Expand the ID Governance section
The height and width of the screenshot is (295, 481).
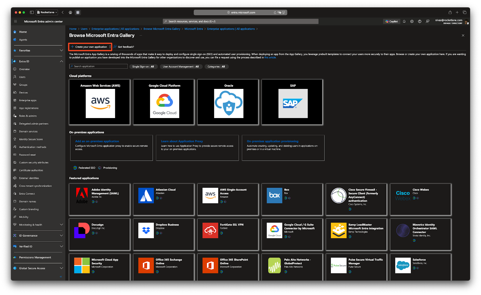pyautogui.click(x=61, y=236)
